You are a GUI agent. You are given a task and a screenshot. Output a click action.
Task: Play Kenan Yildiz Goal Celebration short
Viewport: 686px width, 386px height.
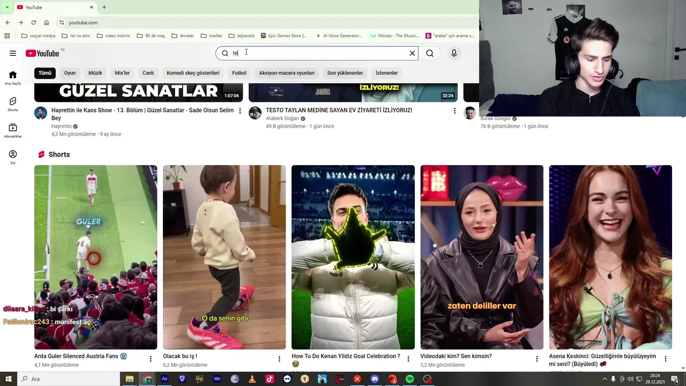tap(353, 257)
